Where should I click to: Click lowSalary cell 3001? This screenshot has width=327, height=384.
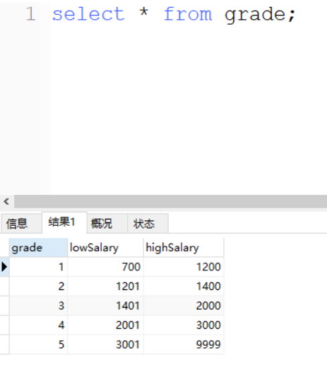coord(105,344)
